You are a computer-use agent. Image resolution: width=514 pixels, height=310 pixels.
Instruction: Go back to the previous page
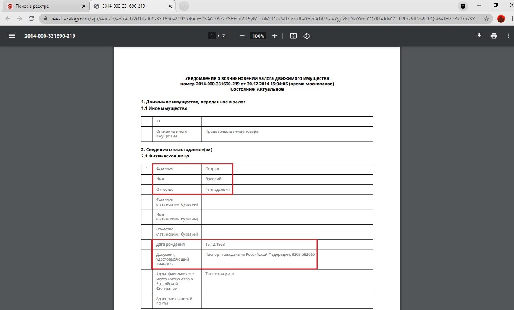point(8,18)
